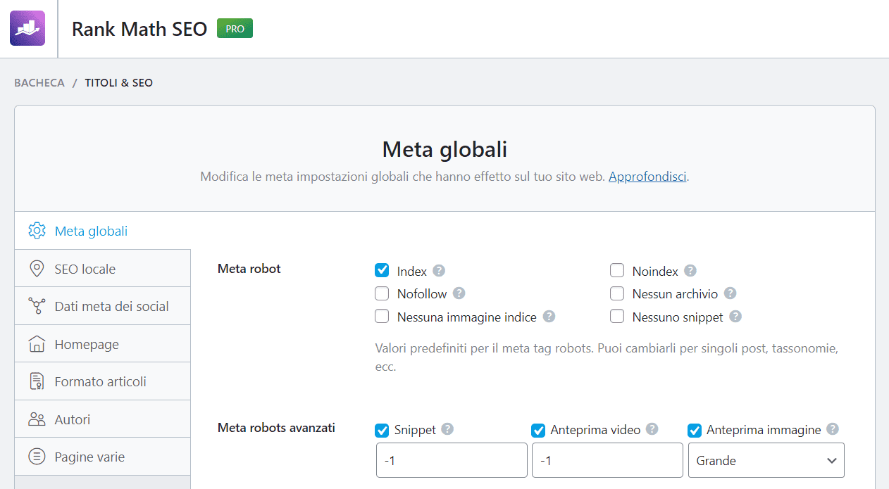The height and width of the screenshot is (489, 889).
Task: Enable the Noindex checkbox
Action: 617,271
